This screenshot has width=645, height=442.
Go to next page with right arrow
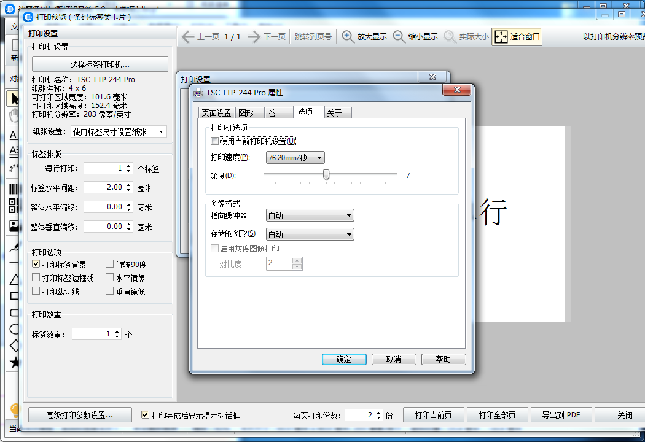click(x=254, y=37)
